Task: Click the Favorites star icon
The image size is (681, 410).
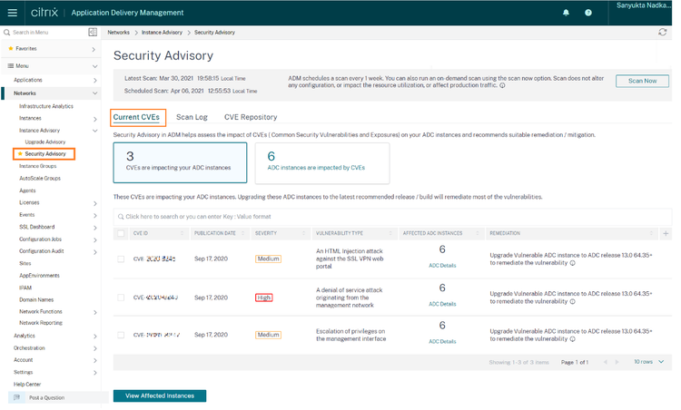Action: point(11,49)
